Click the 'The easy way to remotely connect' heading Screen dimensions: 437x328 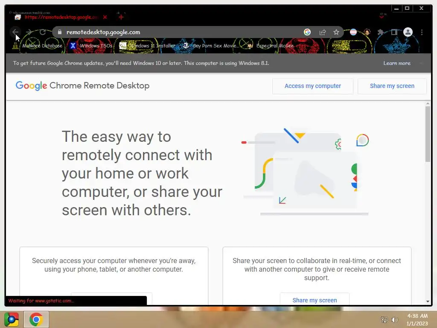tap(142, 173)
